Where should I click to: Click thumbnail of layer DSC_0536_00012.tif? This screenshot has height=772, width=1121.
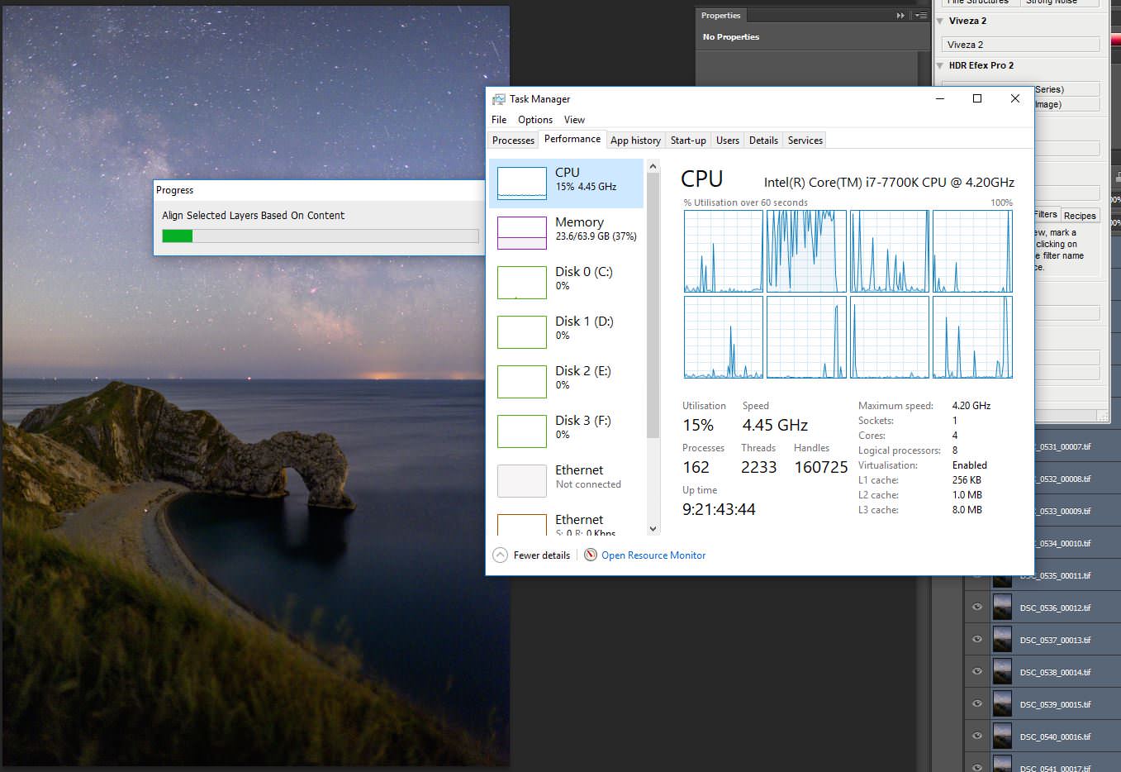[x=1002, y=608]
